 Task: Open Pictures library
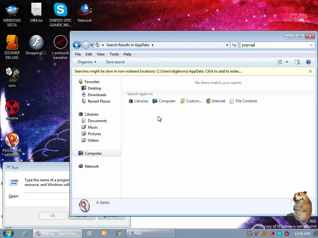tap(91, 134)
